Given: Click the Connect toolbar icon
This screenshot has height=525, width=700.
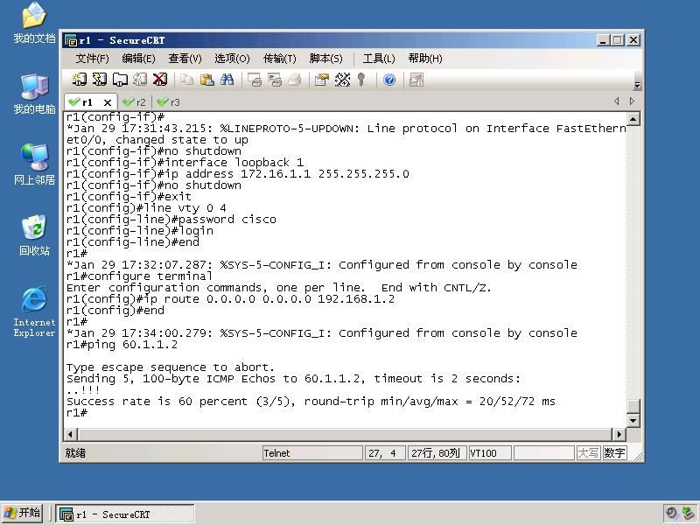Looking at the screenshot, I should point(80,80).
